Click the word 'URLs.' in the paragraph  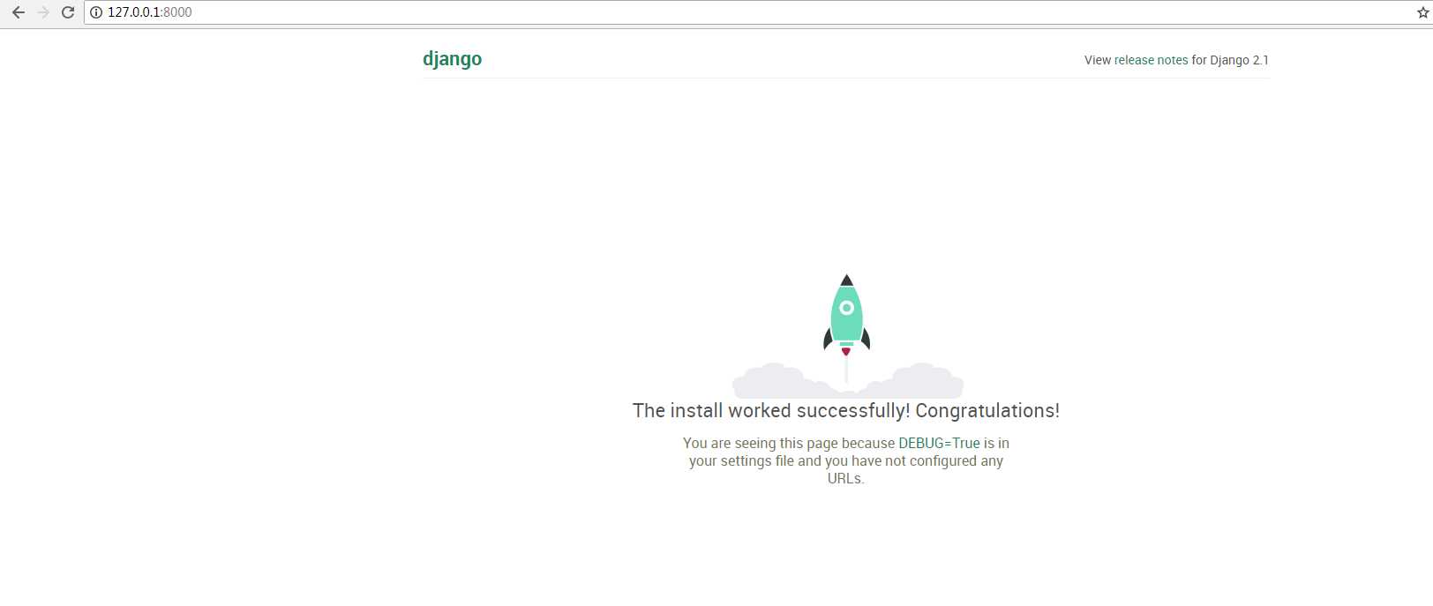[846, 478]
